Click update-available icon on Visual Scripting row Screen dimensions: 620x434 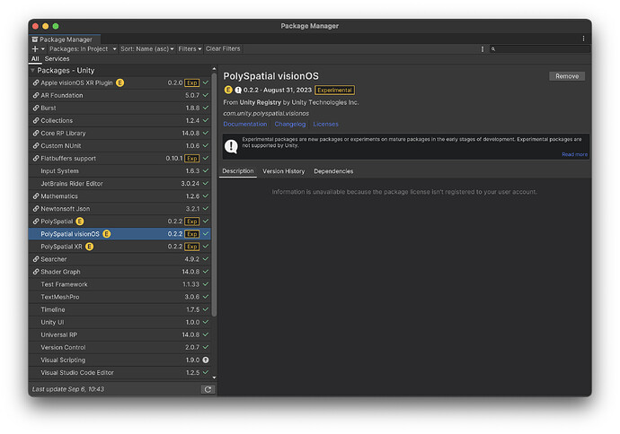(x=206, y=360)
